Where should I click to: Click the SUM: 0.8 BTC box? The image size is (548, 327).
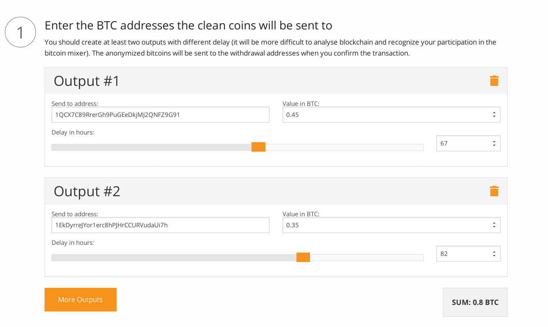tap(475, 302)
